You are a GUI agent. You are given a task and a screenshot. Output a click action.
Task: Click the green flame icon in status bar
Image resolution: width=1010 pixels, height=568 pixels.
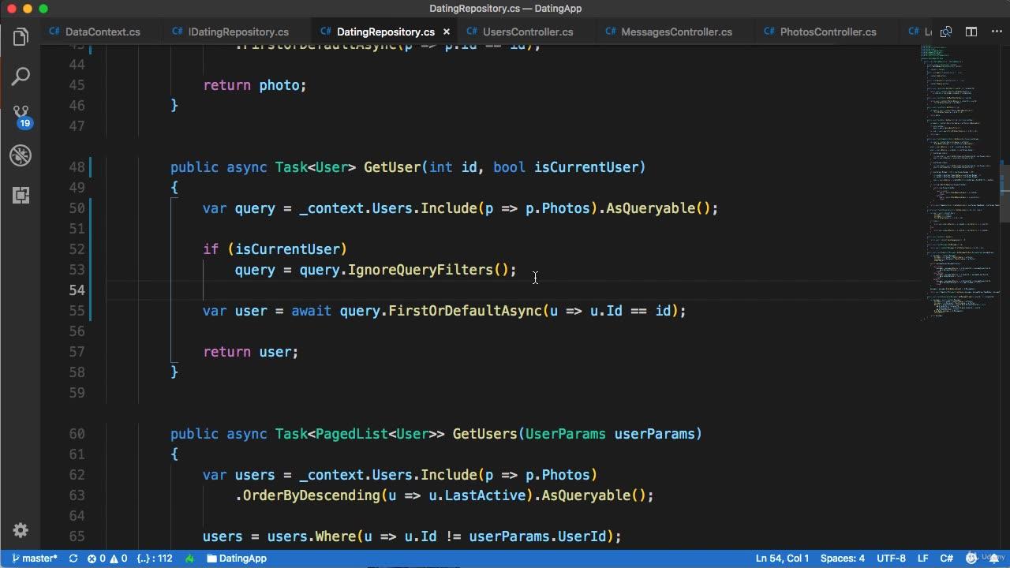coord(189,559)
